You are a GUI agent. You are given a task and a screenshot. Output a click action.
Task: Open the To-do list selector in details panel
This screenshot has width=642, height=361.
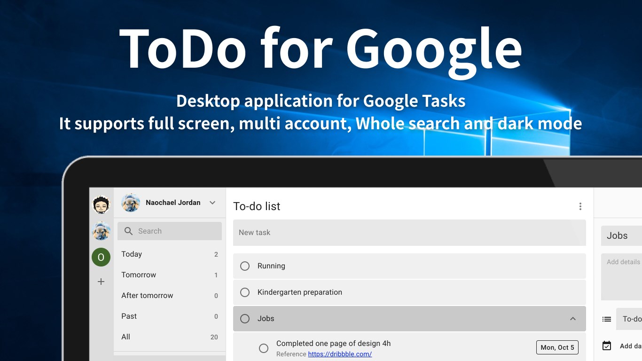pyautogui.click(x=629, y=319)
